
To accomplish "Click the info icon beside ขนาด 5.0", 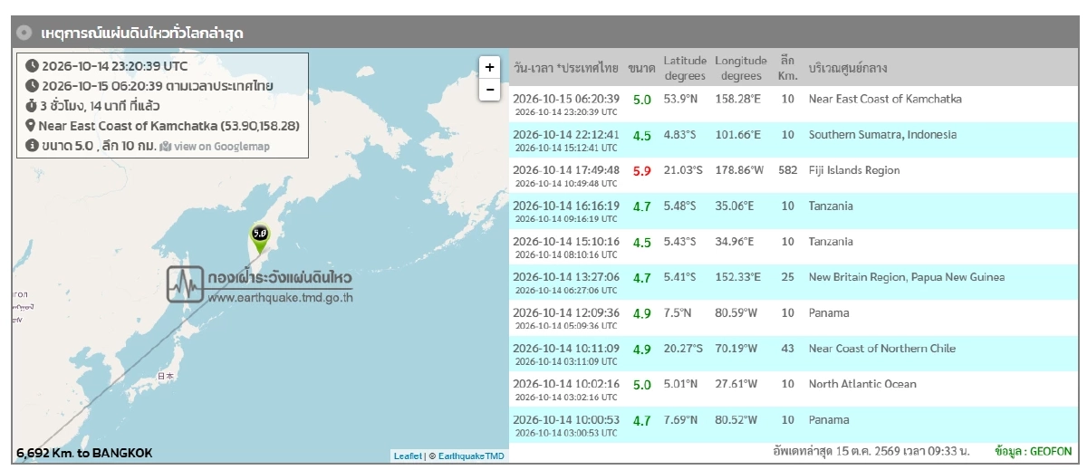I will (32, 145).
